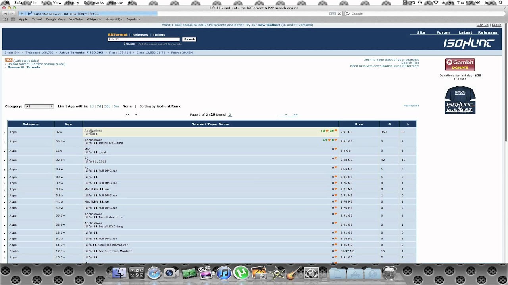Limit age to 7d
The width and height of the screenshot is (508, 285).
coord(99,106)
